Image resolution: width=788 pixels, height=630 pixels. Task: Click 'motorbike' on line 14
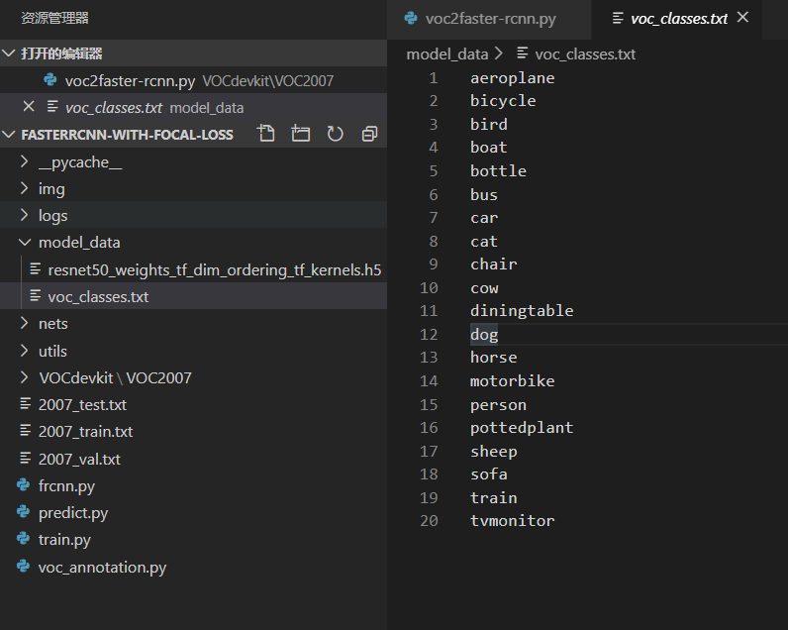coord(512,380)
